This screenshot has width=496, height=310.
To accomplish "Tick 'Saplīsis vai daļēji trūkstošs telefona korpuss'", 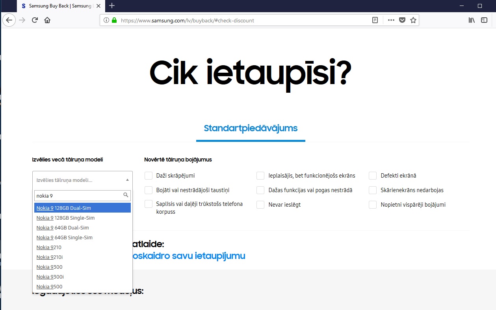I will pyautogui.click(x=149, y=204).
